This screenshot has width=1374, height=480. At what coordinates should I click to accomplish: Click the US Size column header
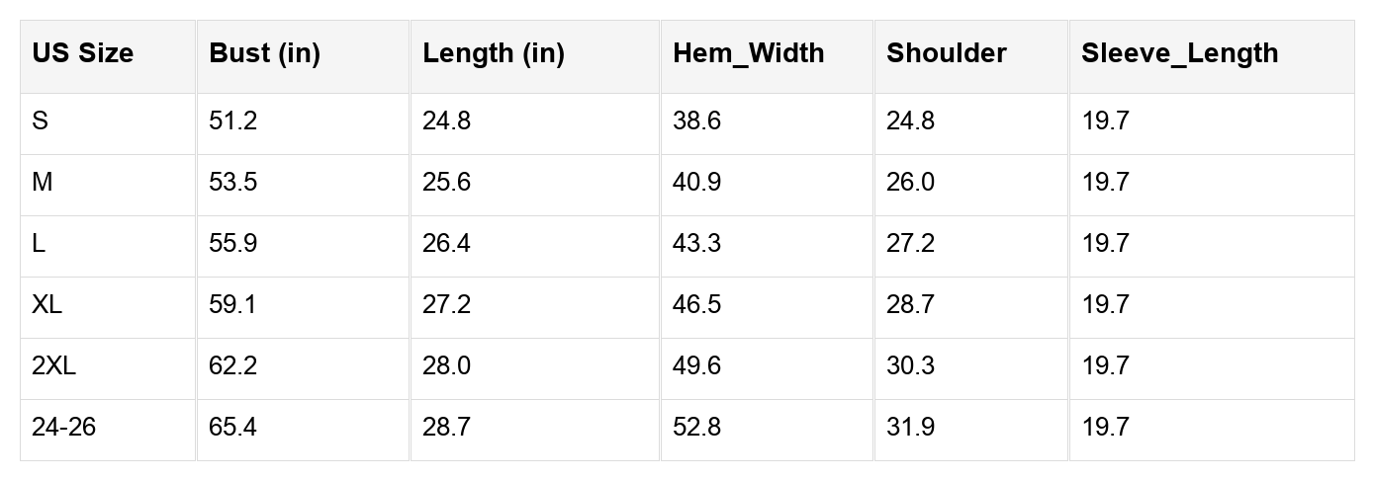click(82, 53)
